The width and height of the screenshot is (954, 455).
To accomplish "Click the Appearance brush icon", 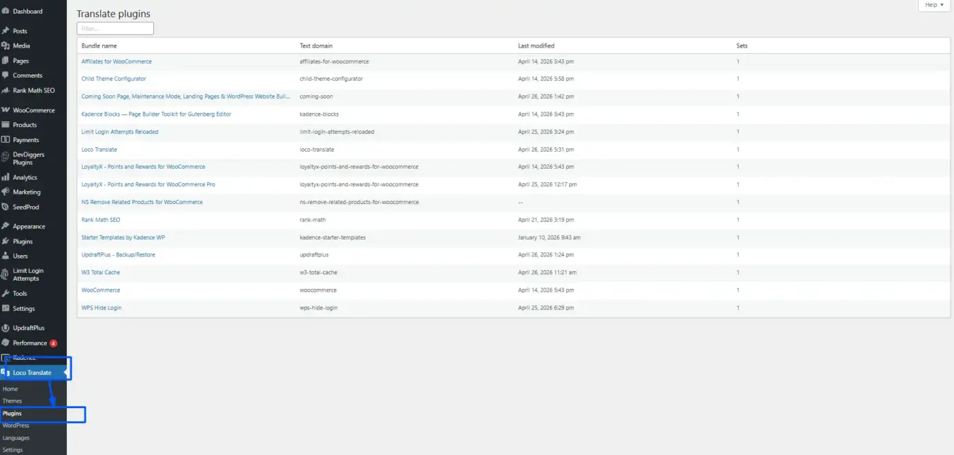I will 5,226.
